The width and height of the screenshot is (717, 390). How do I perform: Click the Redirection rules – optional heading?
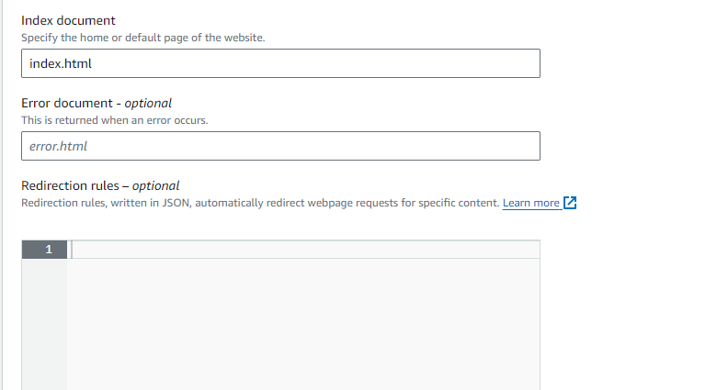(x=100, y=186)
